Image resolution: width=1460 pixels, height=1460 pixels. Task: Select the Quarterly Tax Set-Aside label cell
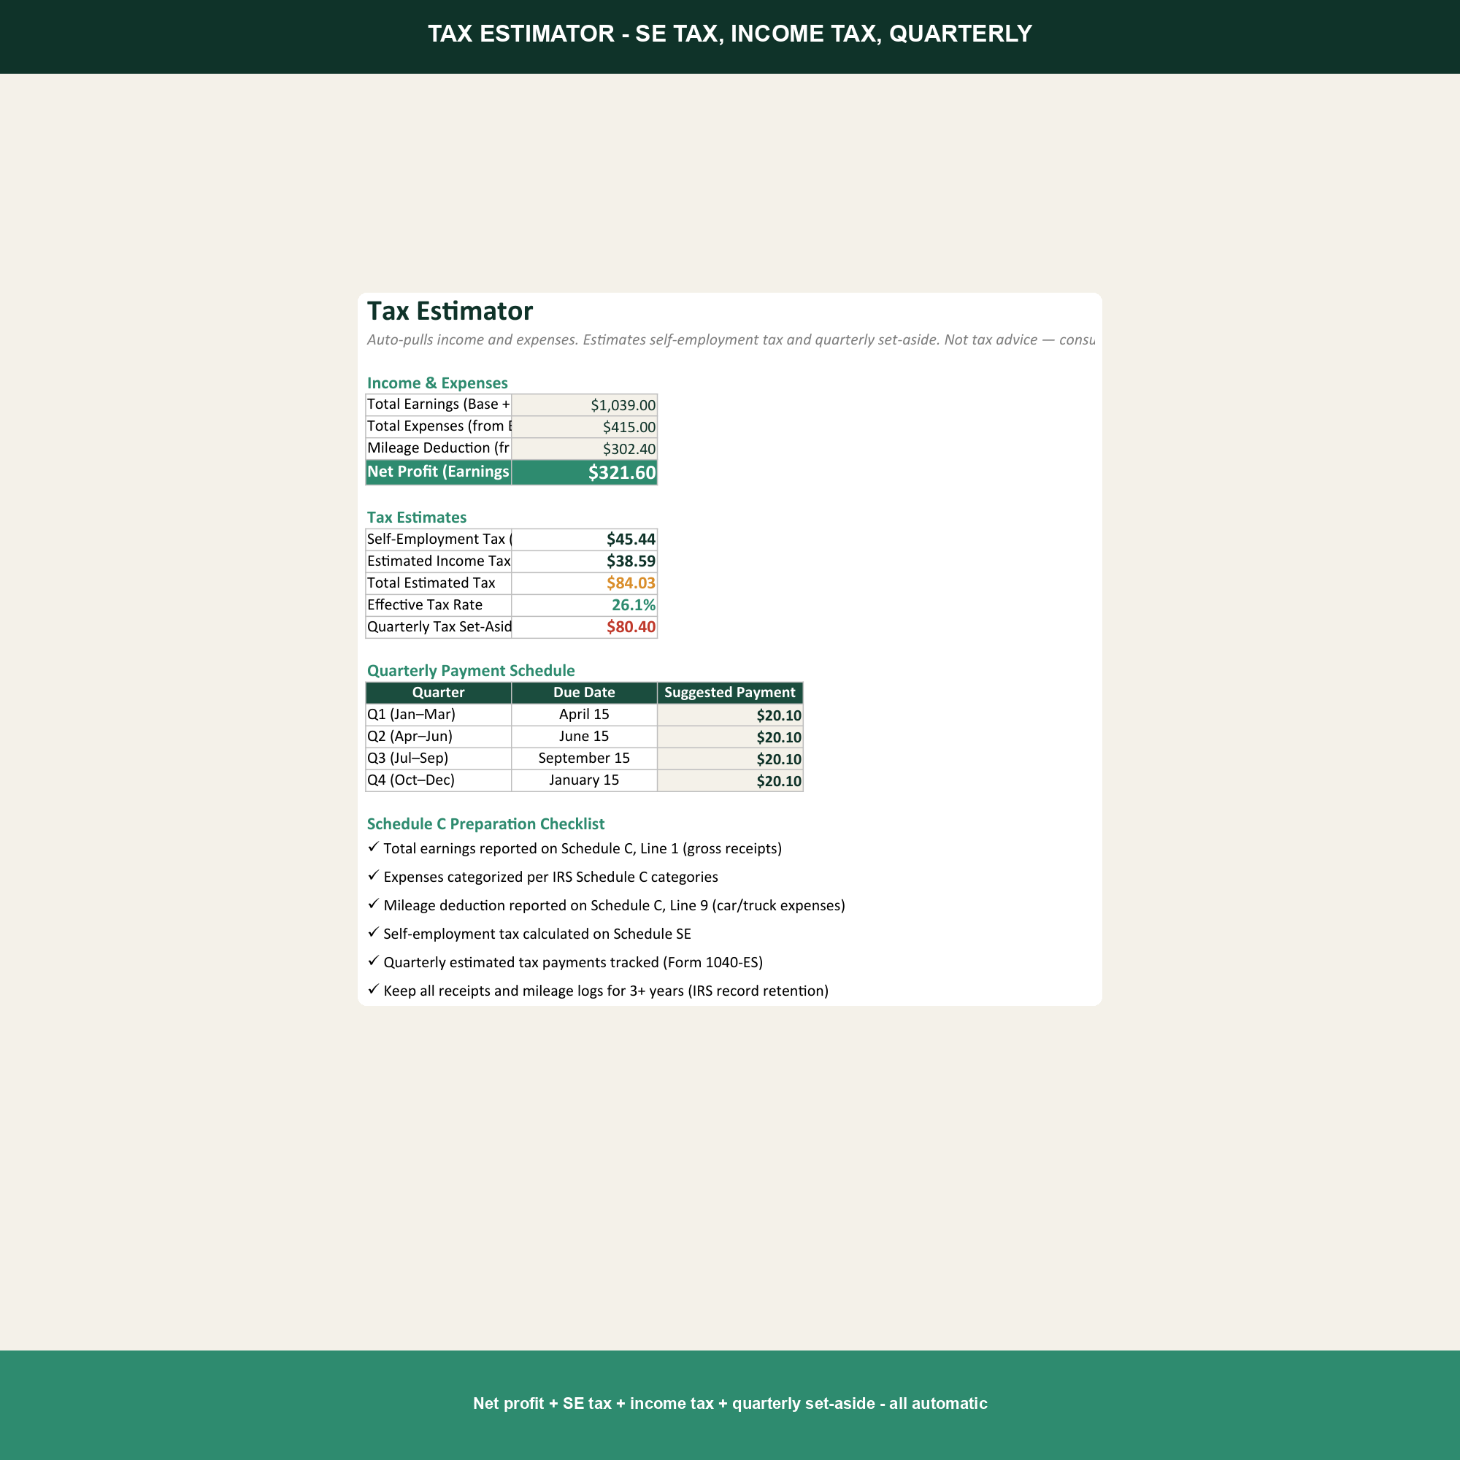pyautogui.click(x=438, y=626)
